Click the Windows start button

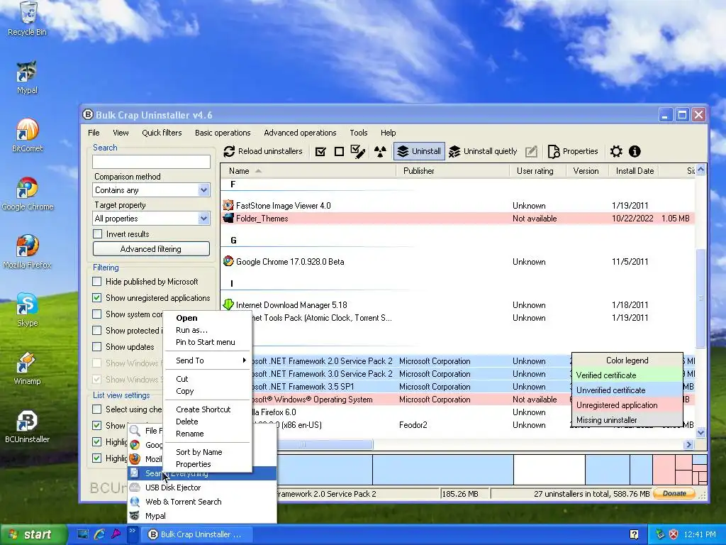(33, 534)
